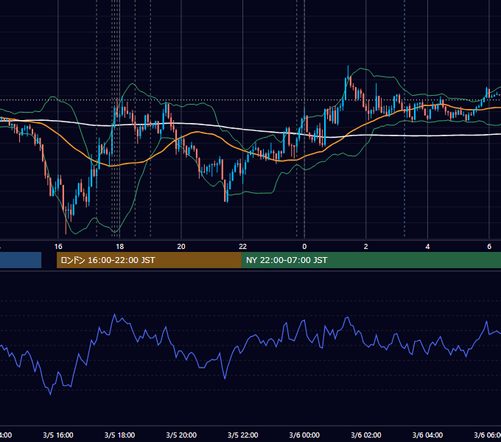The image size is (501, 442).
Task: Click the "3/5 18:00" oscillator time label
Action: [120, 435]
